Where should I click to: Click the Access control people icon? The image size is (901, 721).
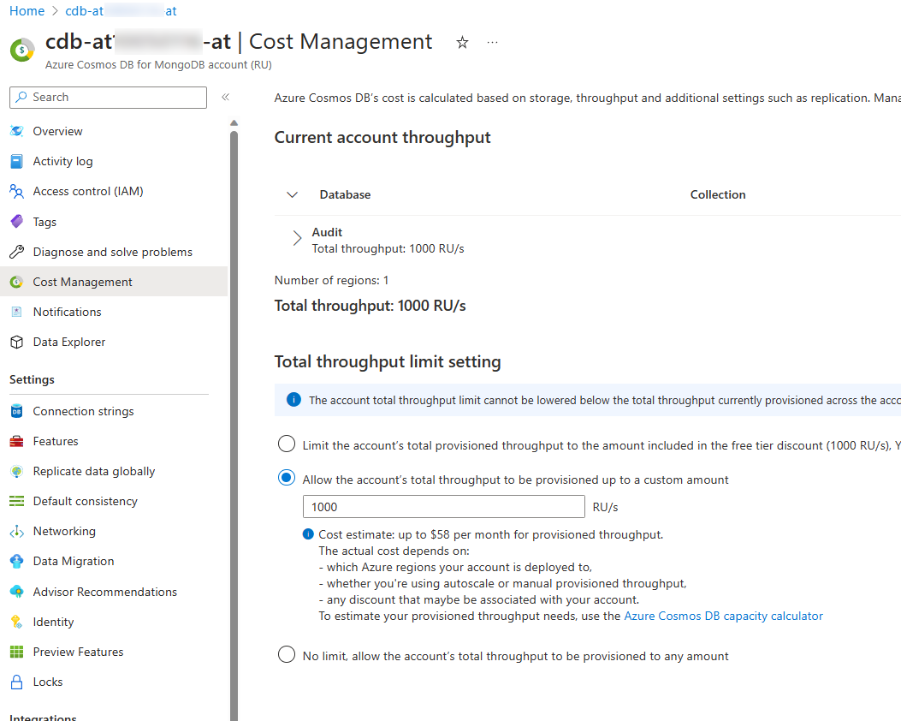click(x=16, y=192)
